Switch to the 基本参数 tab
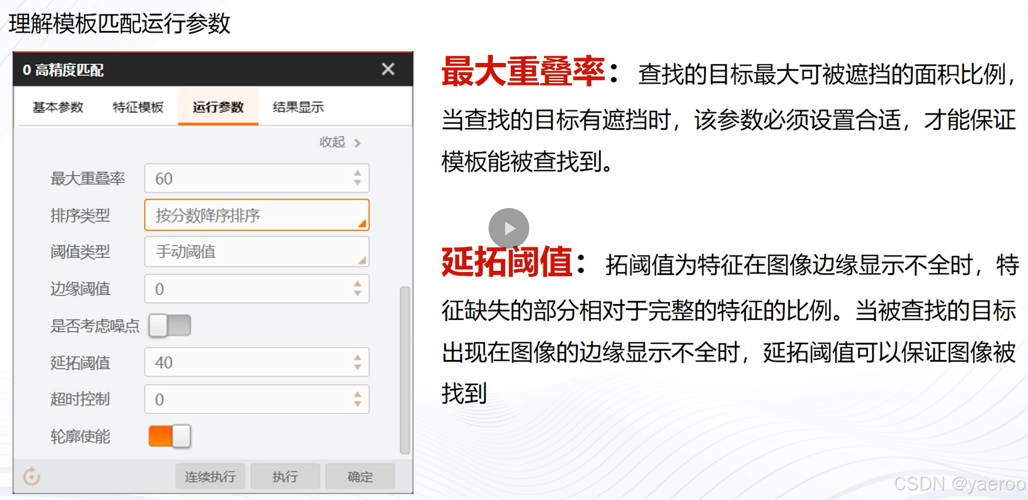This screenshot has width=1028, height=500. click(x=58, y=107)
